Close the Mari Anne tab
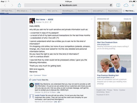Screen dimensions: 137x103 point(124,11)
